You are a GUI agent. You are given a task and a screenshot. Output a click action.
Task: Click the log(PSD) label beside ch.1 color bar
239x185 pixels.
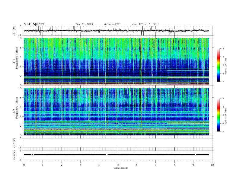(x=226, y=67)
